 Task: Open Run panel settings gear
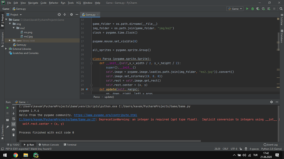coord(271,102)
